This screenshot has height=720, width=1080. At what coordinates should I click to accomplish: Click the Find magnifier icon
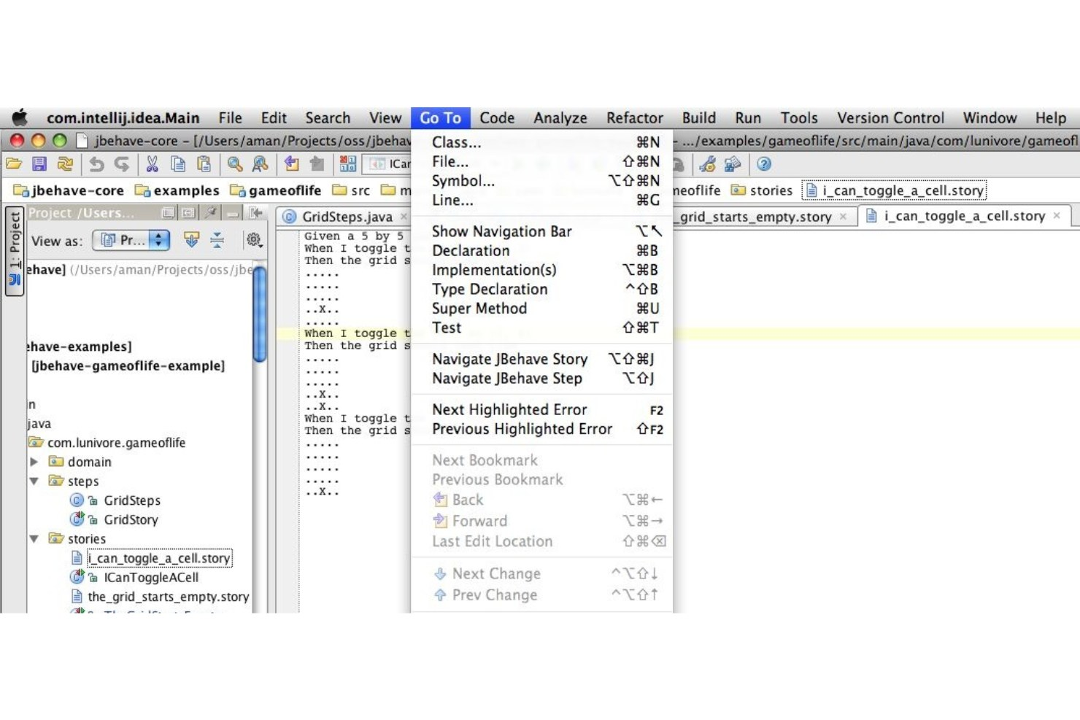tap(235, 164)
